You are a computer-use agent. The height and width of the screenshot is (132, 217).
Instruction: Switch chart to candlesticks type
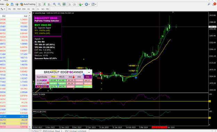pyautogui.click(x=44, y=4)
